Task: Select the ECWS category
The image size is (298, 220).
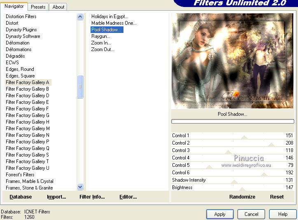Action: point(12,63)
